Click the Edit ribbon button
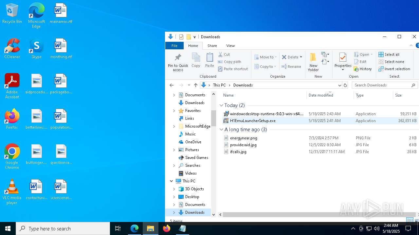This screenshot has width=419, height=235. coord(360,62)
